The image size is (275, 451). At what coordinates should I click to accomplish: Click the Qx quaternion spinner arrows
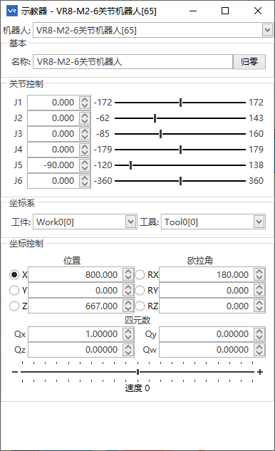(x=128, y=334)
